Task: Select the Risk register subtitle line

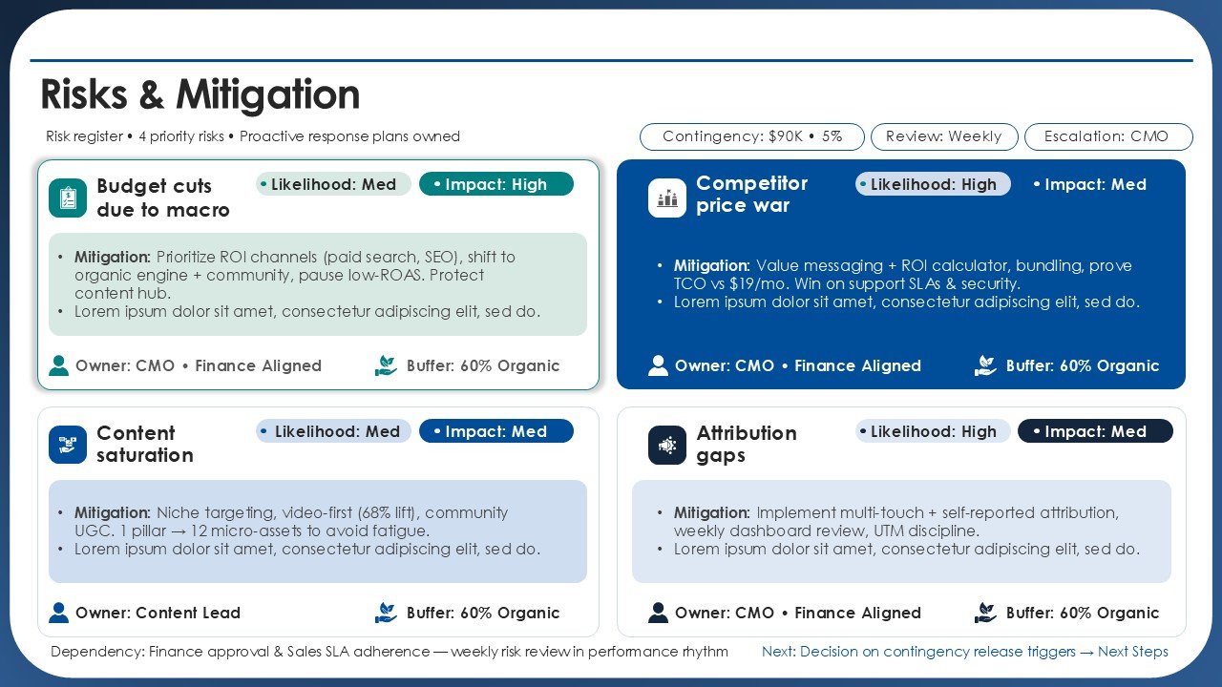Action: click(253, 136)
